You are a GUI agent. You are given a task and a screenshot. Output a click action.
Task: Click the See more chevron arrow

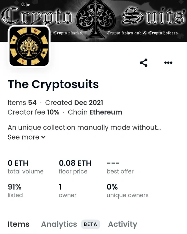pos(43,137)
